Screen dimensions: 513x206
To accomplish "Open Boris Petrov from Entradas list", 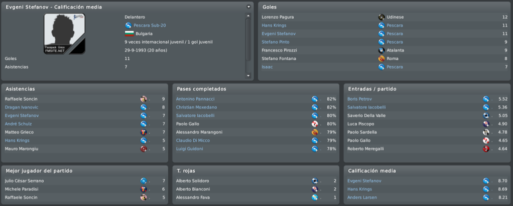I will 359,99.
